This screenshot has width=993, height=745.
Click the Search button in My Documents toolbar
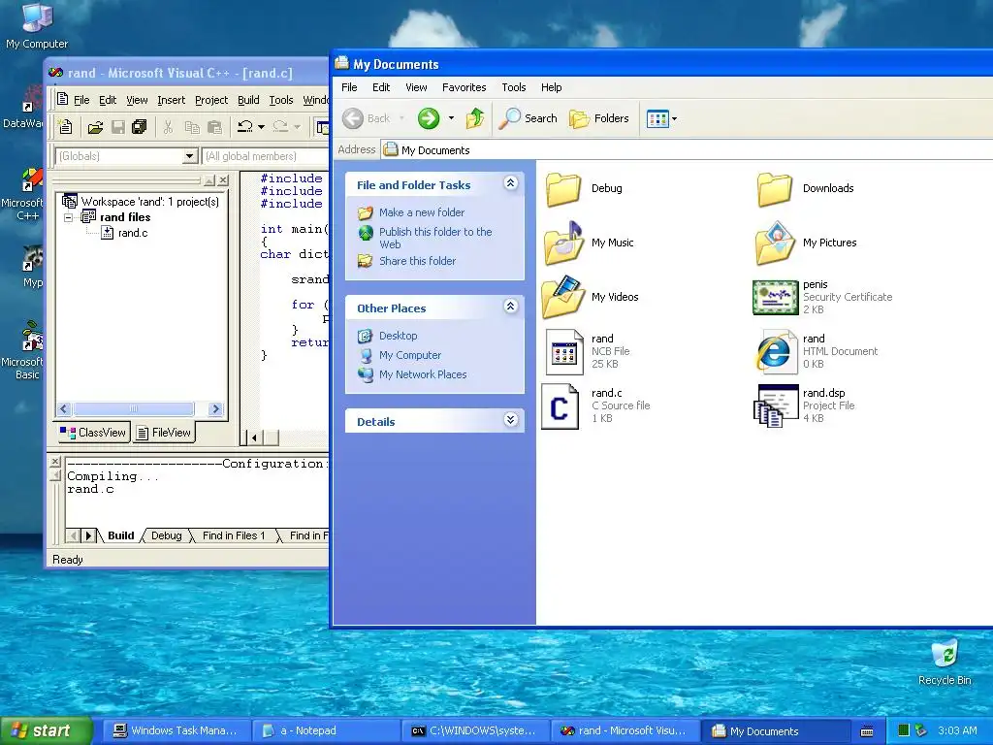tap(529, 118)
